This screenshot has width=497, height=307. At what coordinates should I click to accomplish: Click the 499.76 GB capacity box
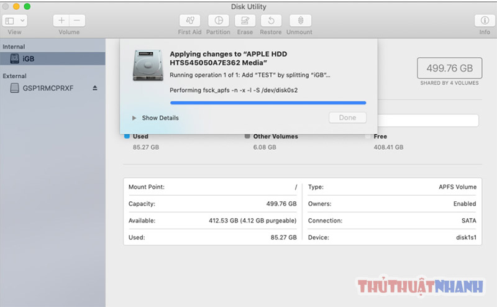coord(449,68)
